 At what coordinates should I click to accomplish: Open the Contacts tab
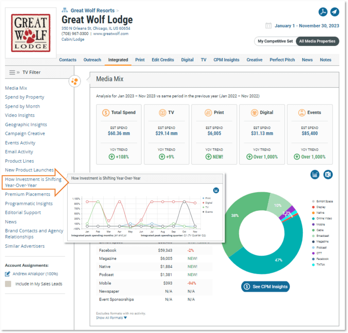(68, 60)
